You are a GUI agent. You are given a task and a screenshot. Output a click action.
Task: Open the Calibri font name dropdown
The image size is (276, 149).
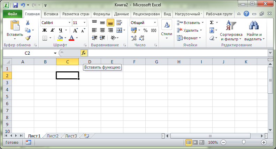(x=70, y=23)
